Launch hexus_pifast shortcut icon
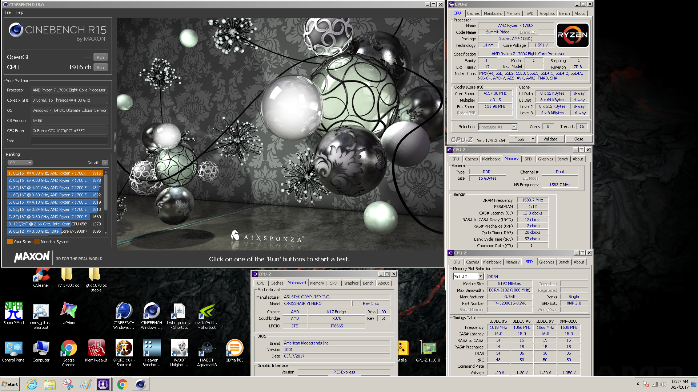Viewport: 698px width, 392px height. click(x=41, y=316)
